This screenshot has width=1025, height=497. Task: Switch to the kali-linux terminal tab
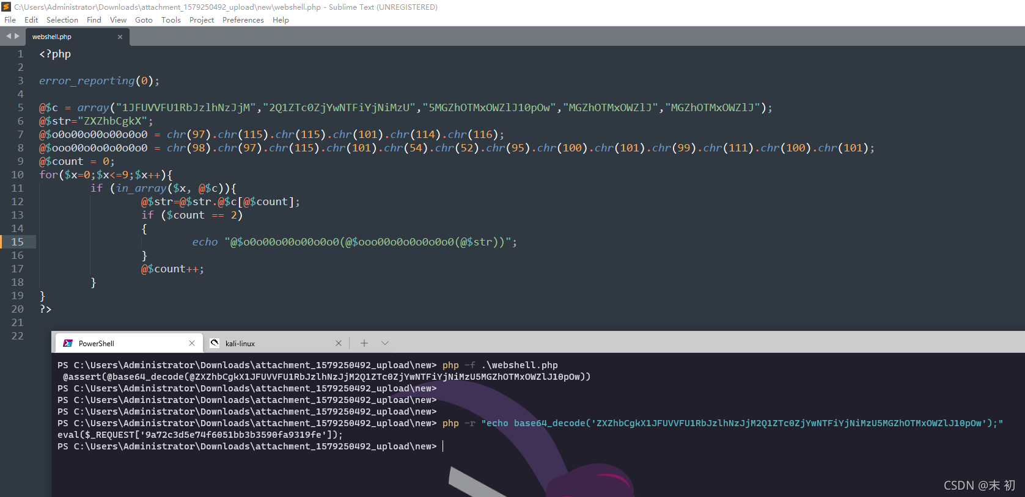click(x=276, y=343)
